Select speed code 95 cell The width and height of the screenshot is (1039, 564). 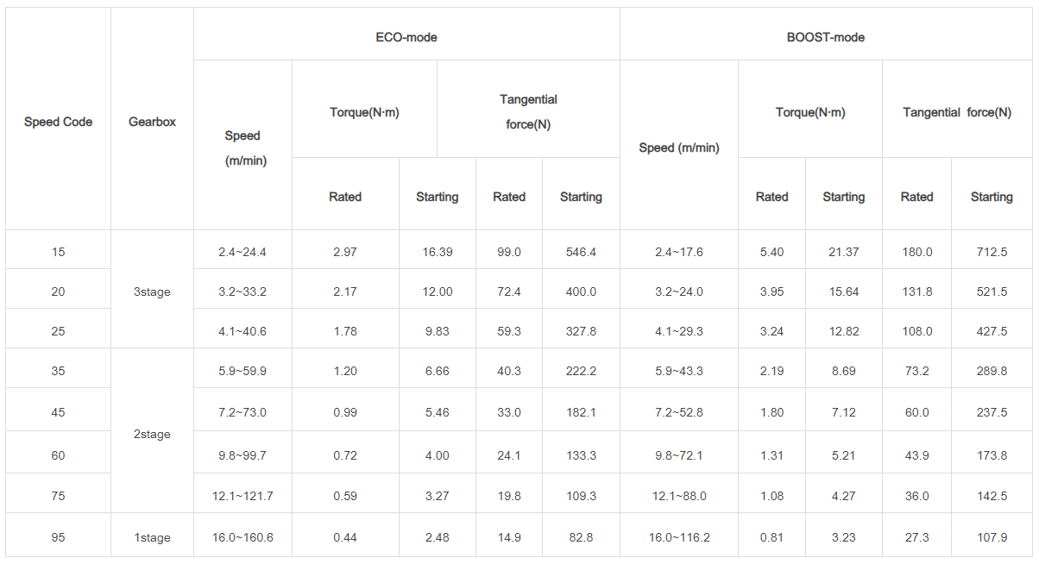pos(58,537)
